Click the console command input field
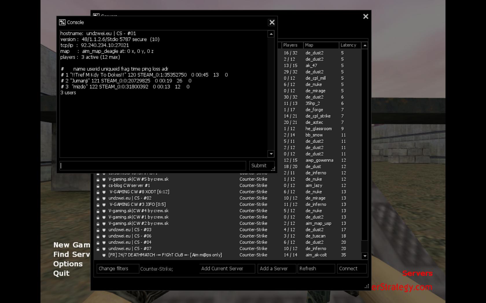Viewport: 486px width, 303px height. (x=153, y=166)
